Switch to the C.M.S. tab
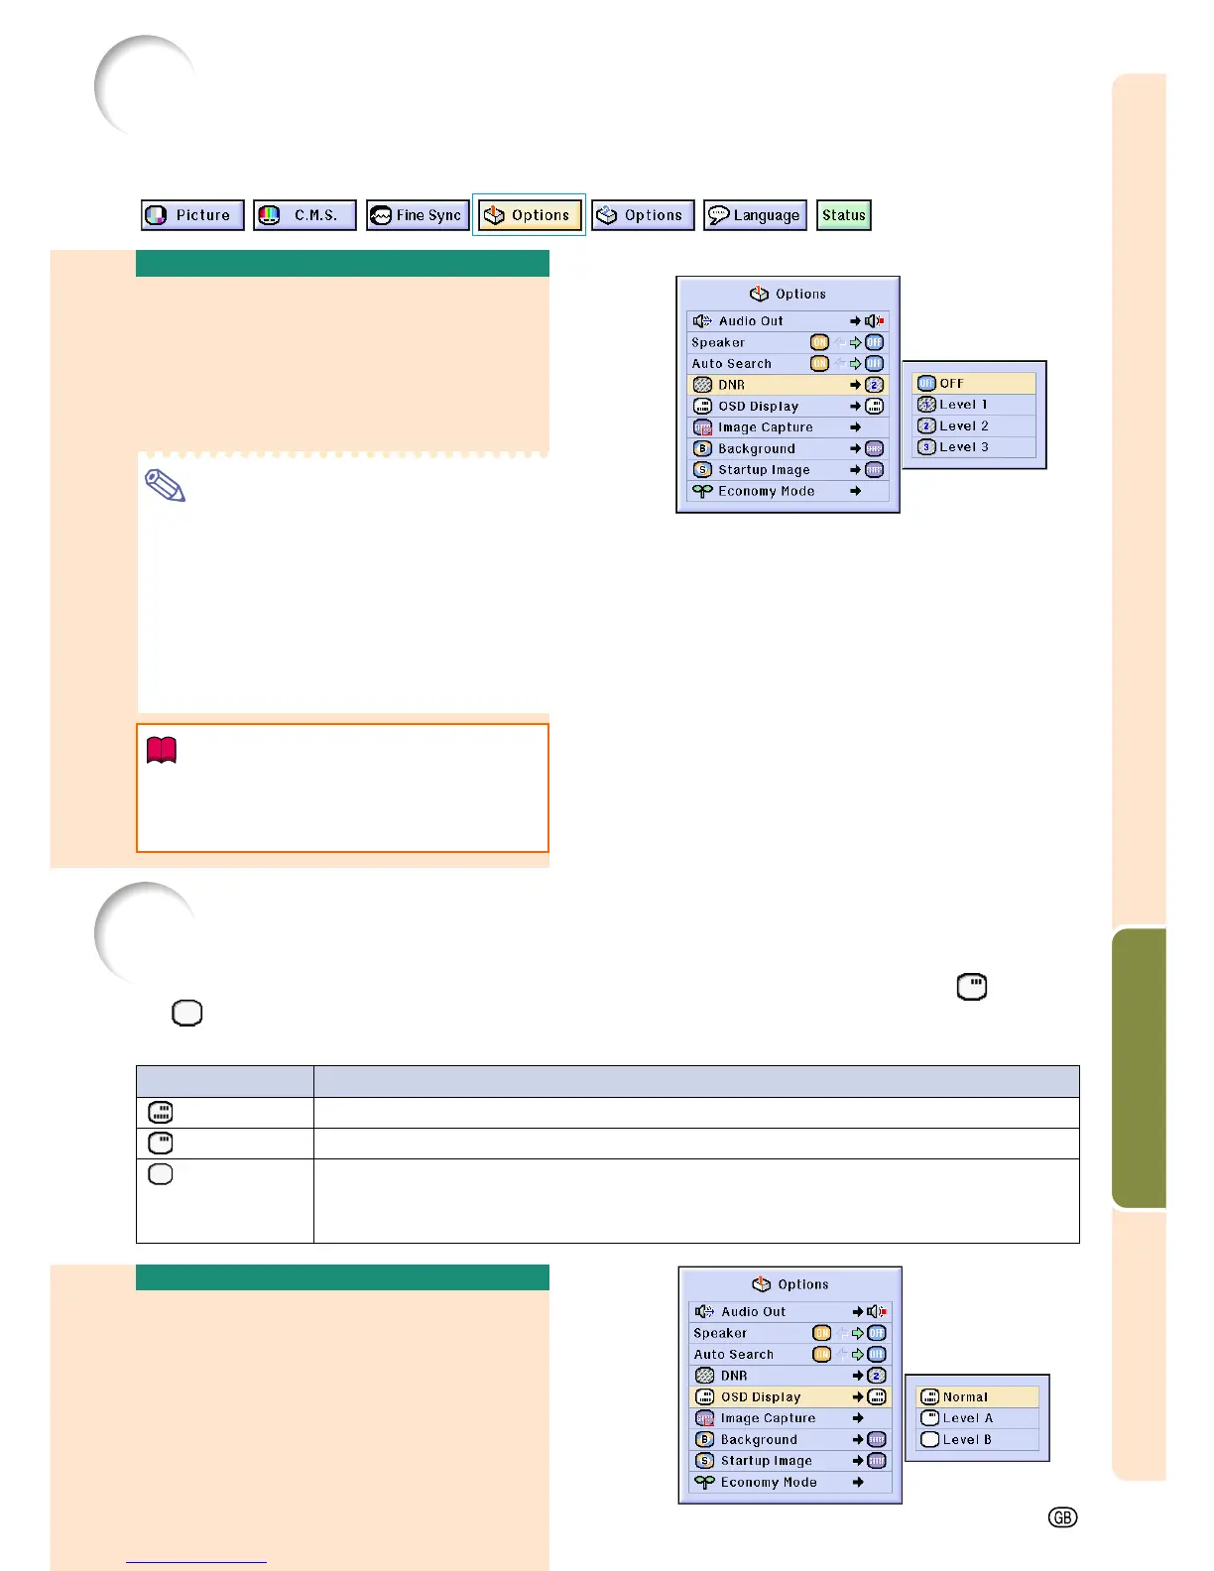Screen dimensions: 1214x1571 click(x=304, y=215)
